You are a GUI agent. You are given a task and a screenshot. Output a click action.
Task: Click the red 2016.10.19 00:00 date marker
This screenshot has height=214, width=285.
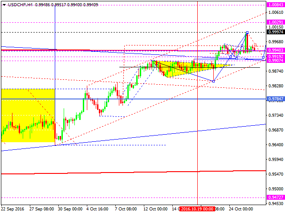click(197, 209)
